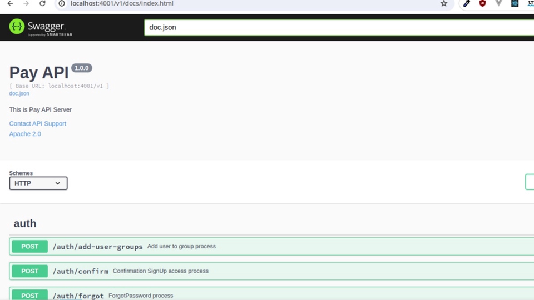Open the Apache 2.0 license link
The image size is (534, 300).
click(x=25, y=134)
